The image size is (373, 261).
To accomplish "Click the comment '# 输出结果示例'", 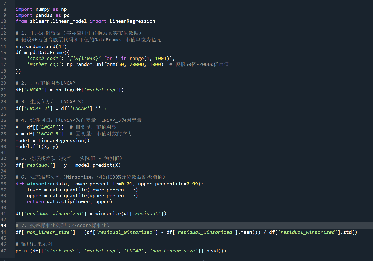I will 34,244.
